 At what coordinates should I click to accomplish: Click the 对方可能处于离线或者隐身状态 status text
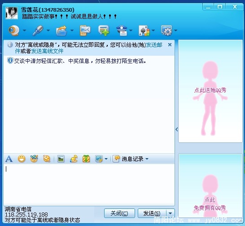(42, 220)
